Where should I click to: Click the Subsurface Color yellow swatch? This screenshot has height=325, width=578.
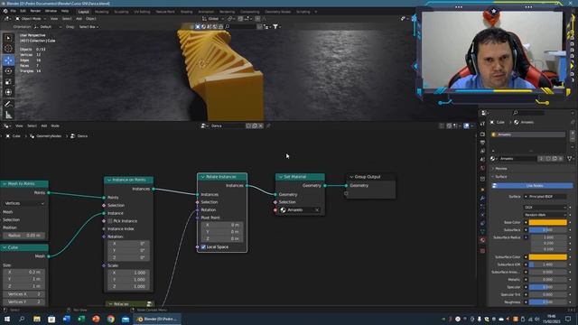pos(547,256)
